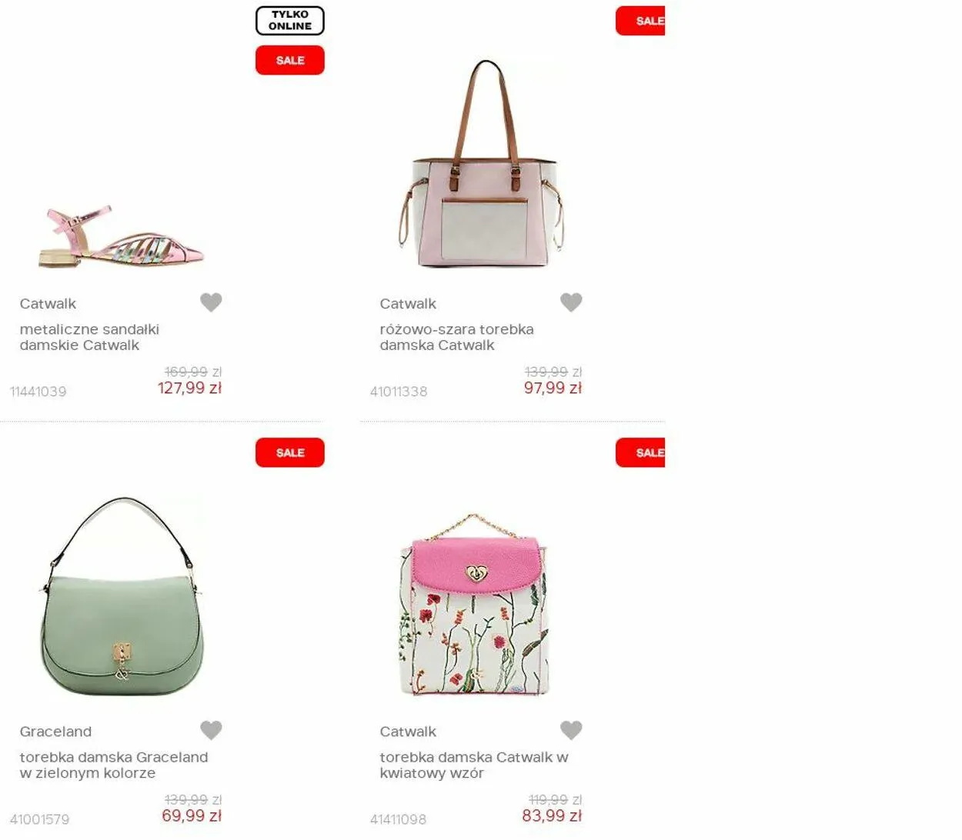Click the Graceland brand name

pos(55,732)
